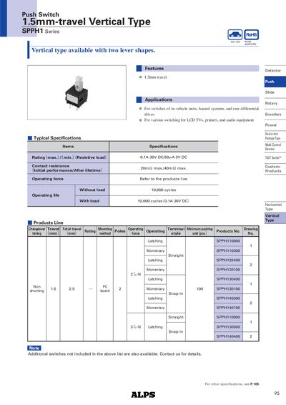Click the '20mΩ max./40mΩ max.' value

[x=164, y=168]
